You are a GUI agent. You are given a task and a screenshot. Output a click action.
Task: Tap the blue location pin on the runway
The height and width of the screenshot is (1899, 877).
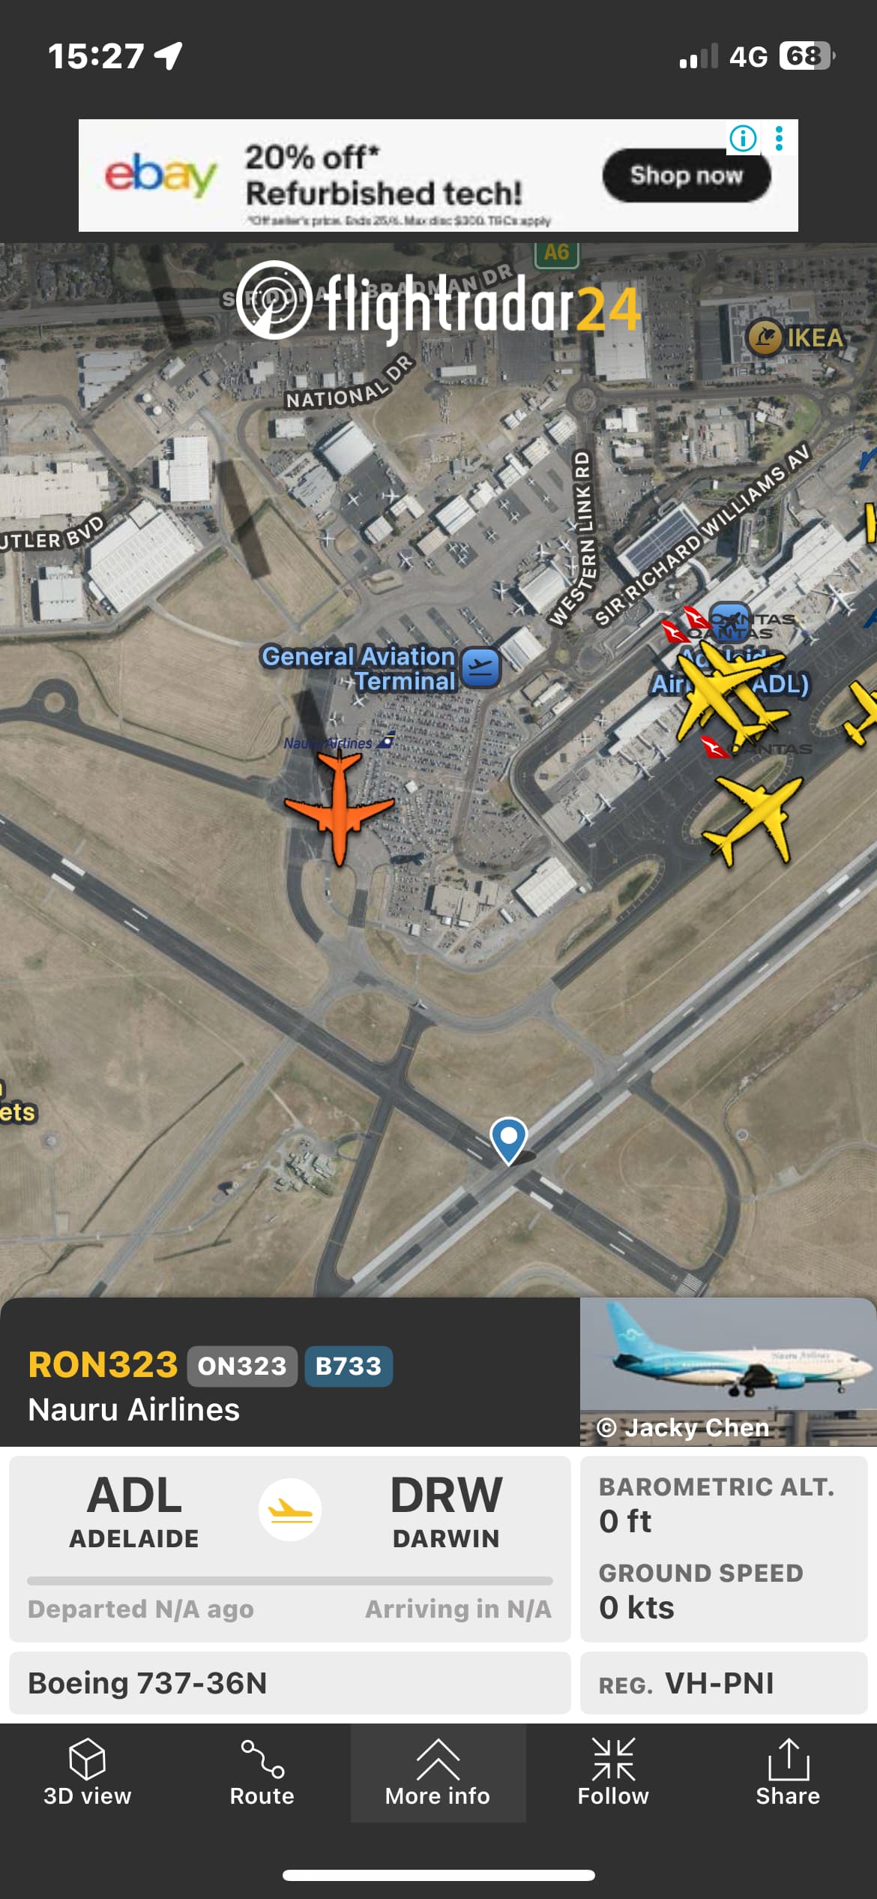click(x=508, y=1141)
